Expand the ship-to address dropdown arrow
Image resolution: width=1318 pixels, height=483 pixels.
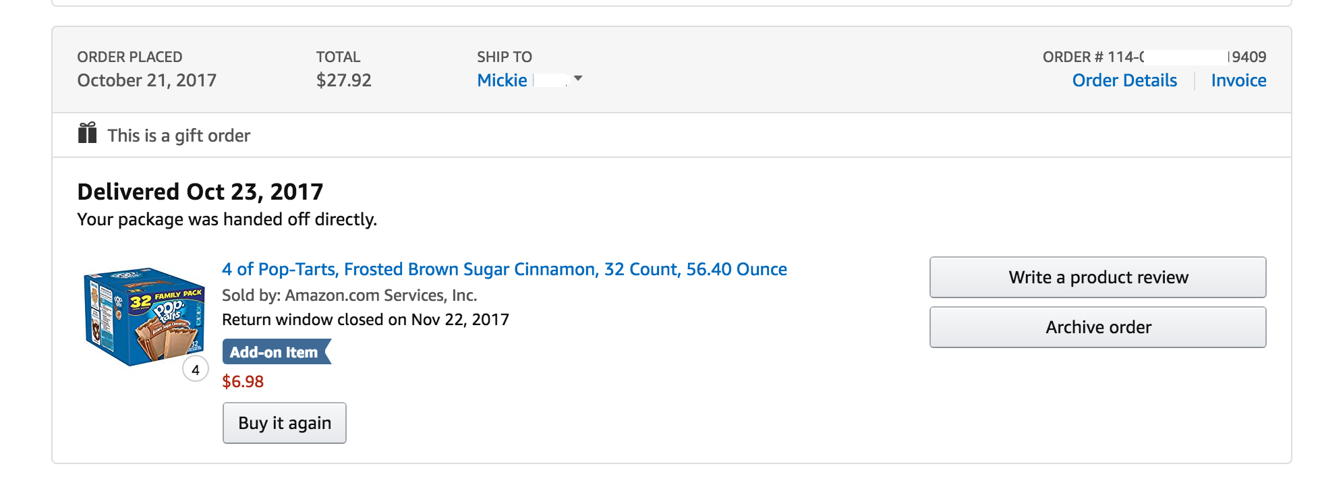tap(578, 79)
